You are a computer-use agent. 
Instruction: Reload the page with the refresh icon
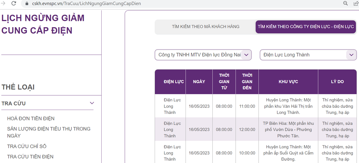pyautogui.click(x=14, y=3)
